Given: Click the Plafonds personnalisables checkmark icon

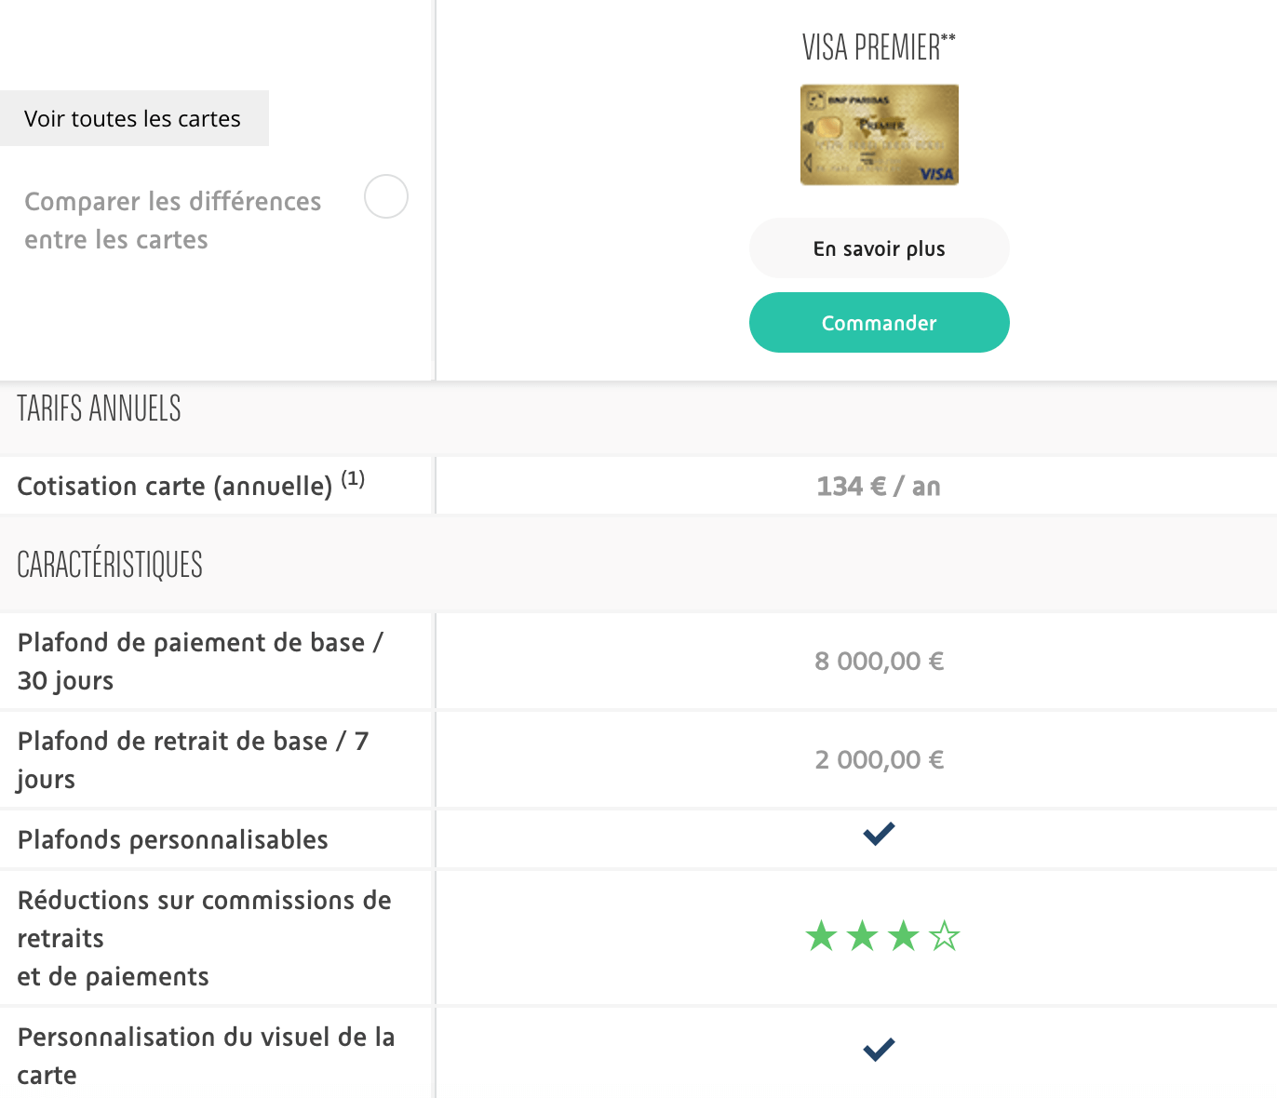Looking at the screenshot, I should [x=879, y=834].
